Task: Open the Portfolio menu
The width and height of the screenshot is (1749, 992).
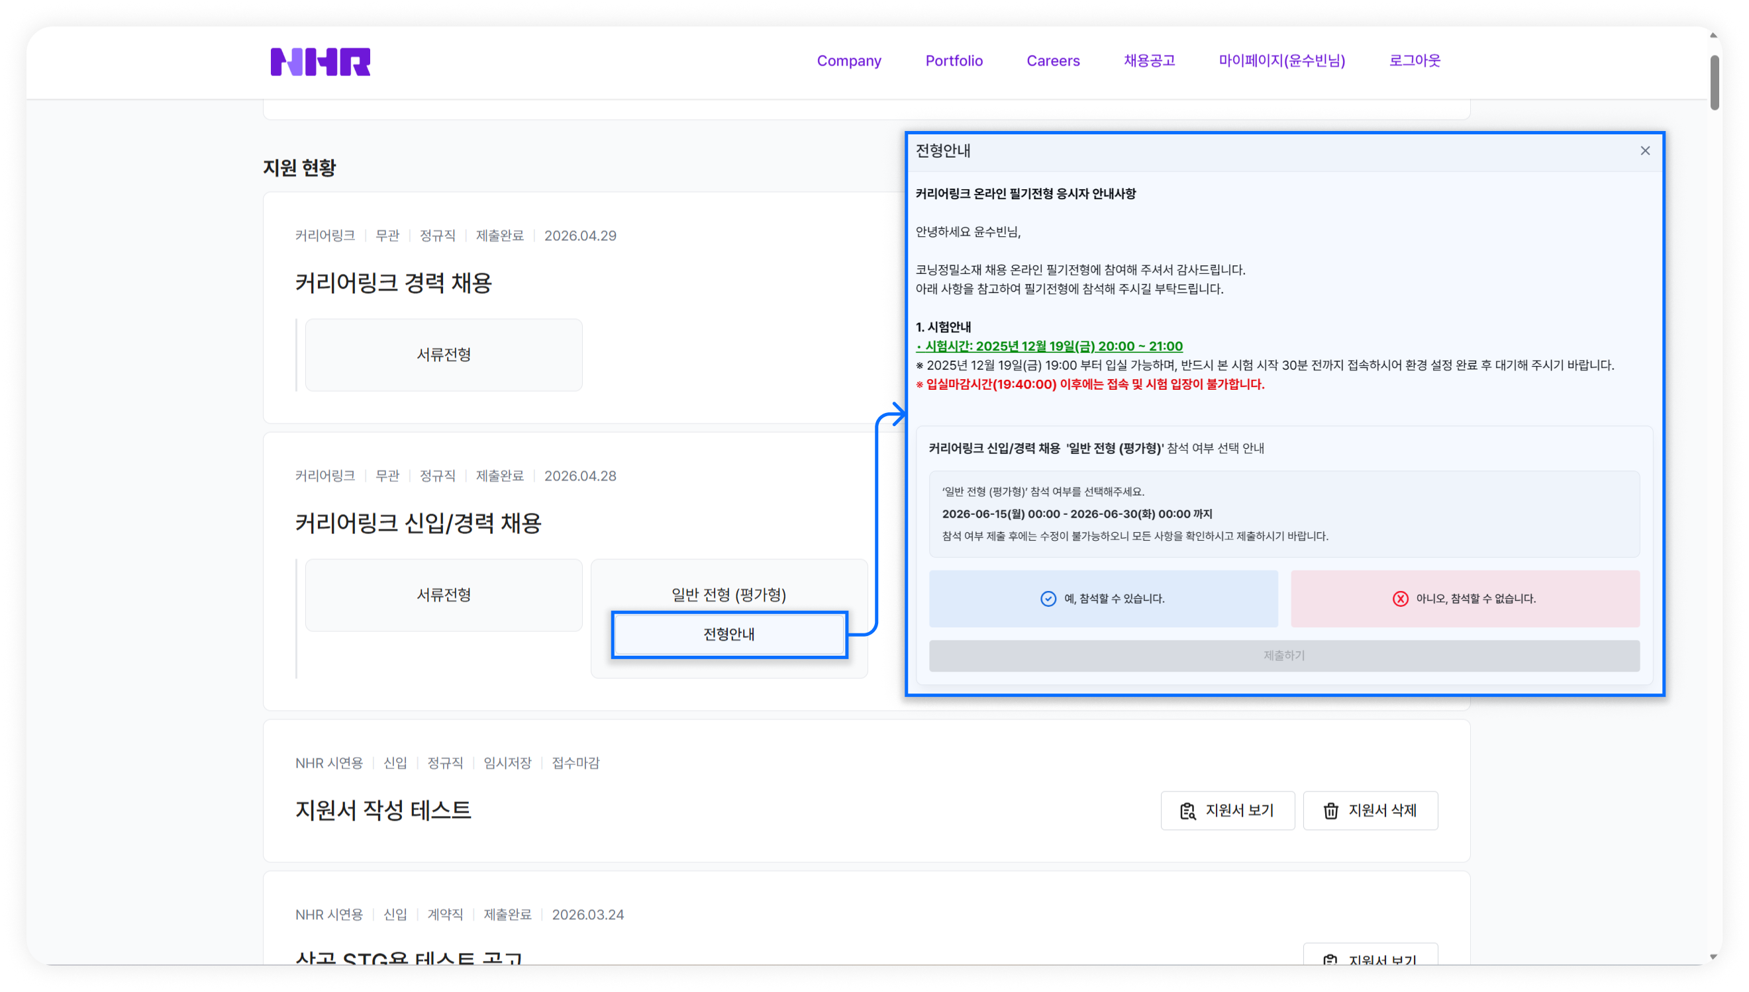Action: pos(954,61)
